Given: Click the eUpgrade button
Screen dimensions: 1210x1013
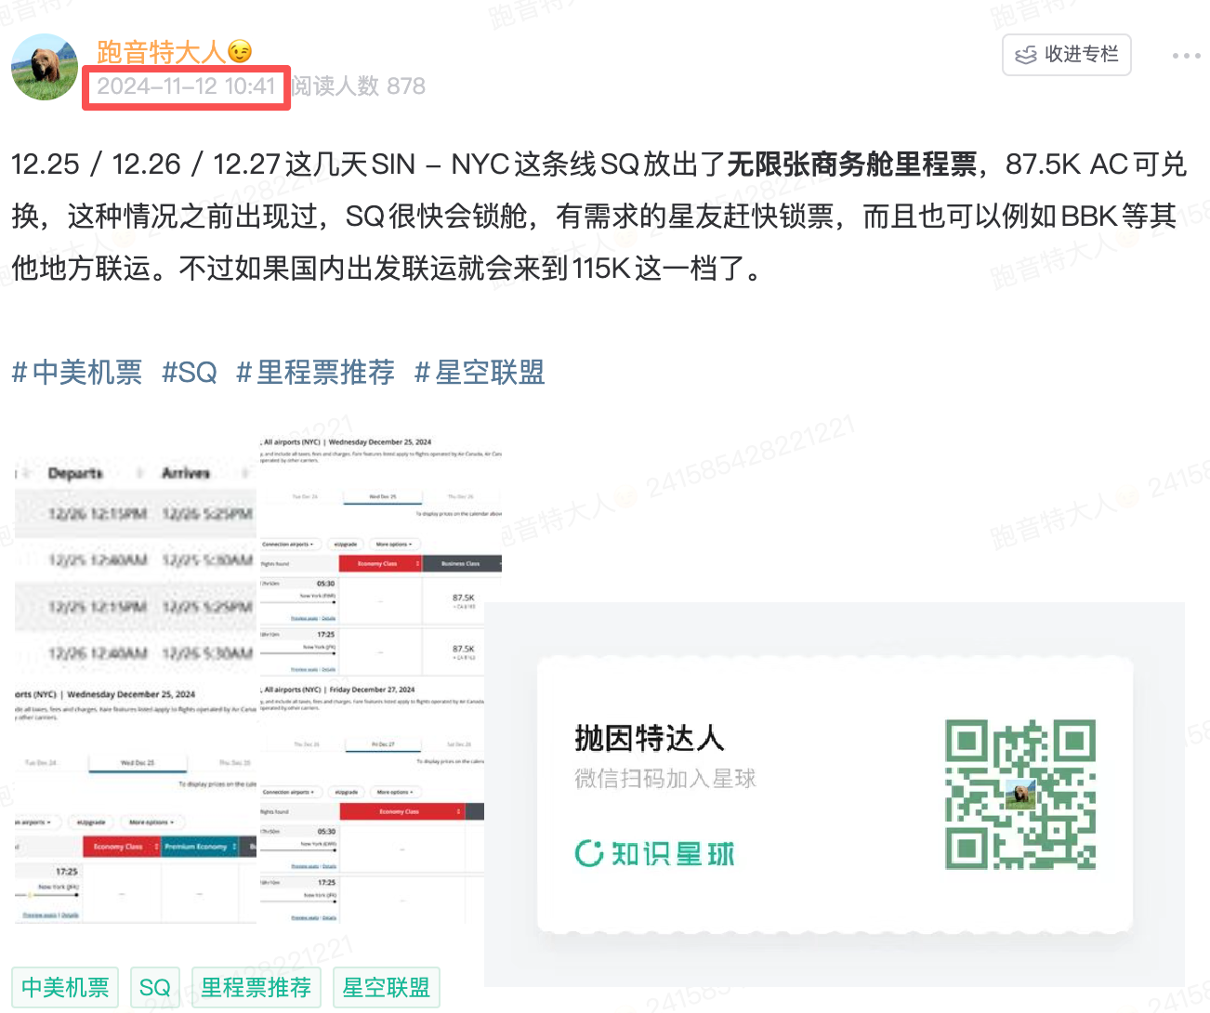Looking at the screenshot, I should click(346, 545).
